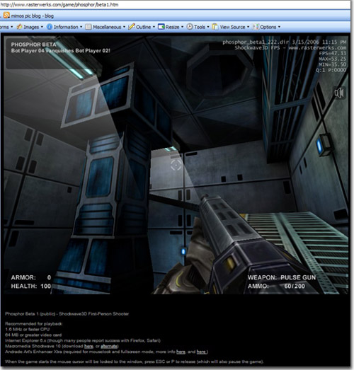Click the Outline pencil icon
This screenshot has height=370, width=354.
click(x=131, y=27)
